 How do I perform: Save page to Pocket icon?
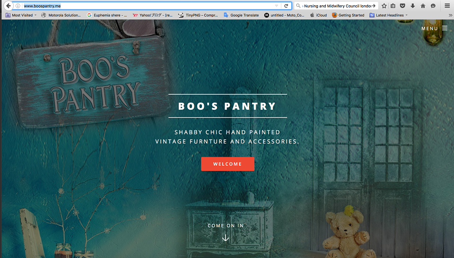click(402, 6)
